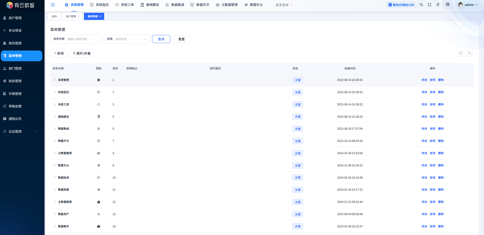The image size is (484, 235).
Task: Open the top bar search icon
Action: coord(421,5)
